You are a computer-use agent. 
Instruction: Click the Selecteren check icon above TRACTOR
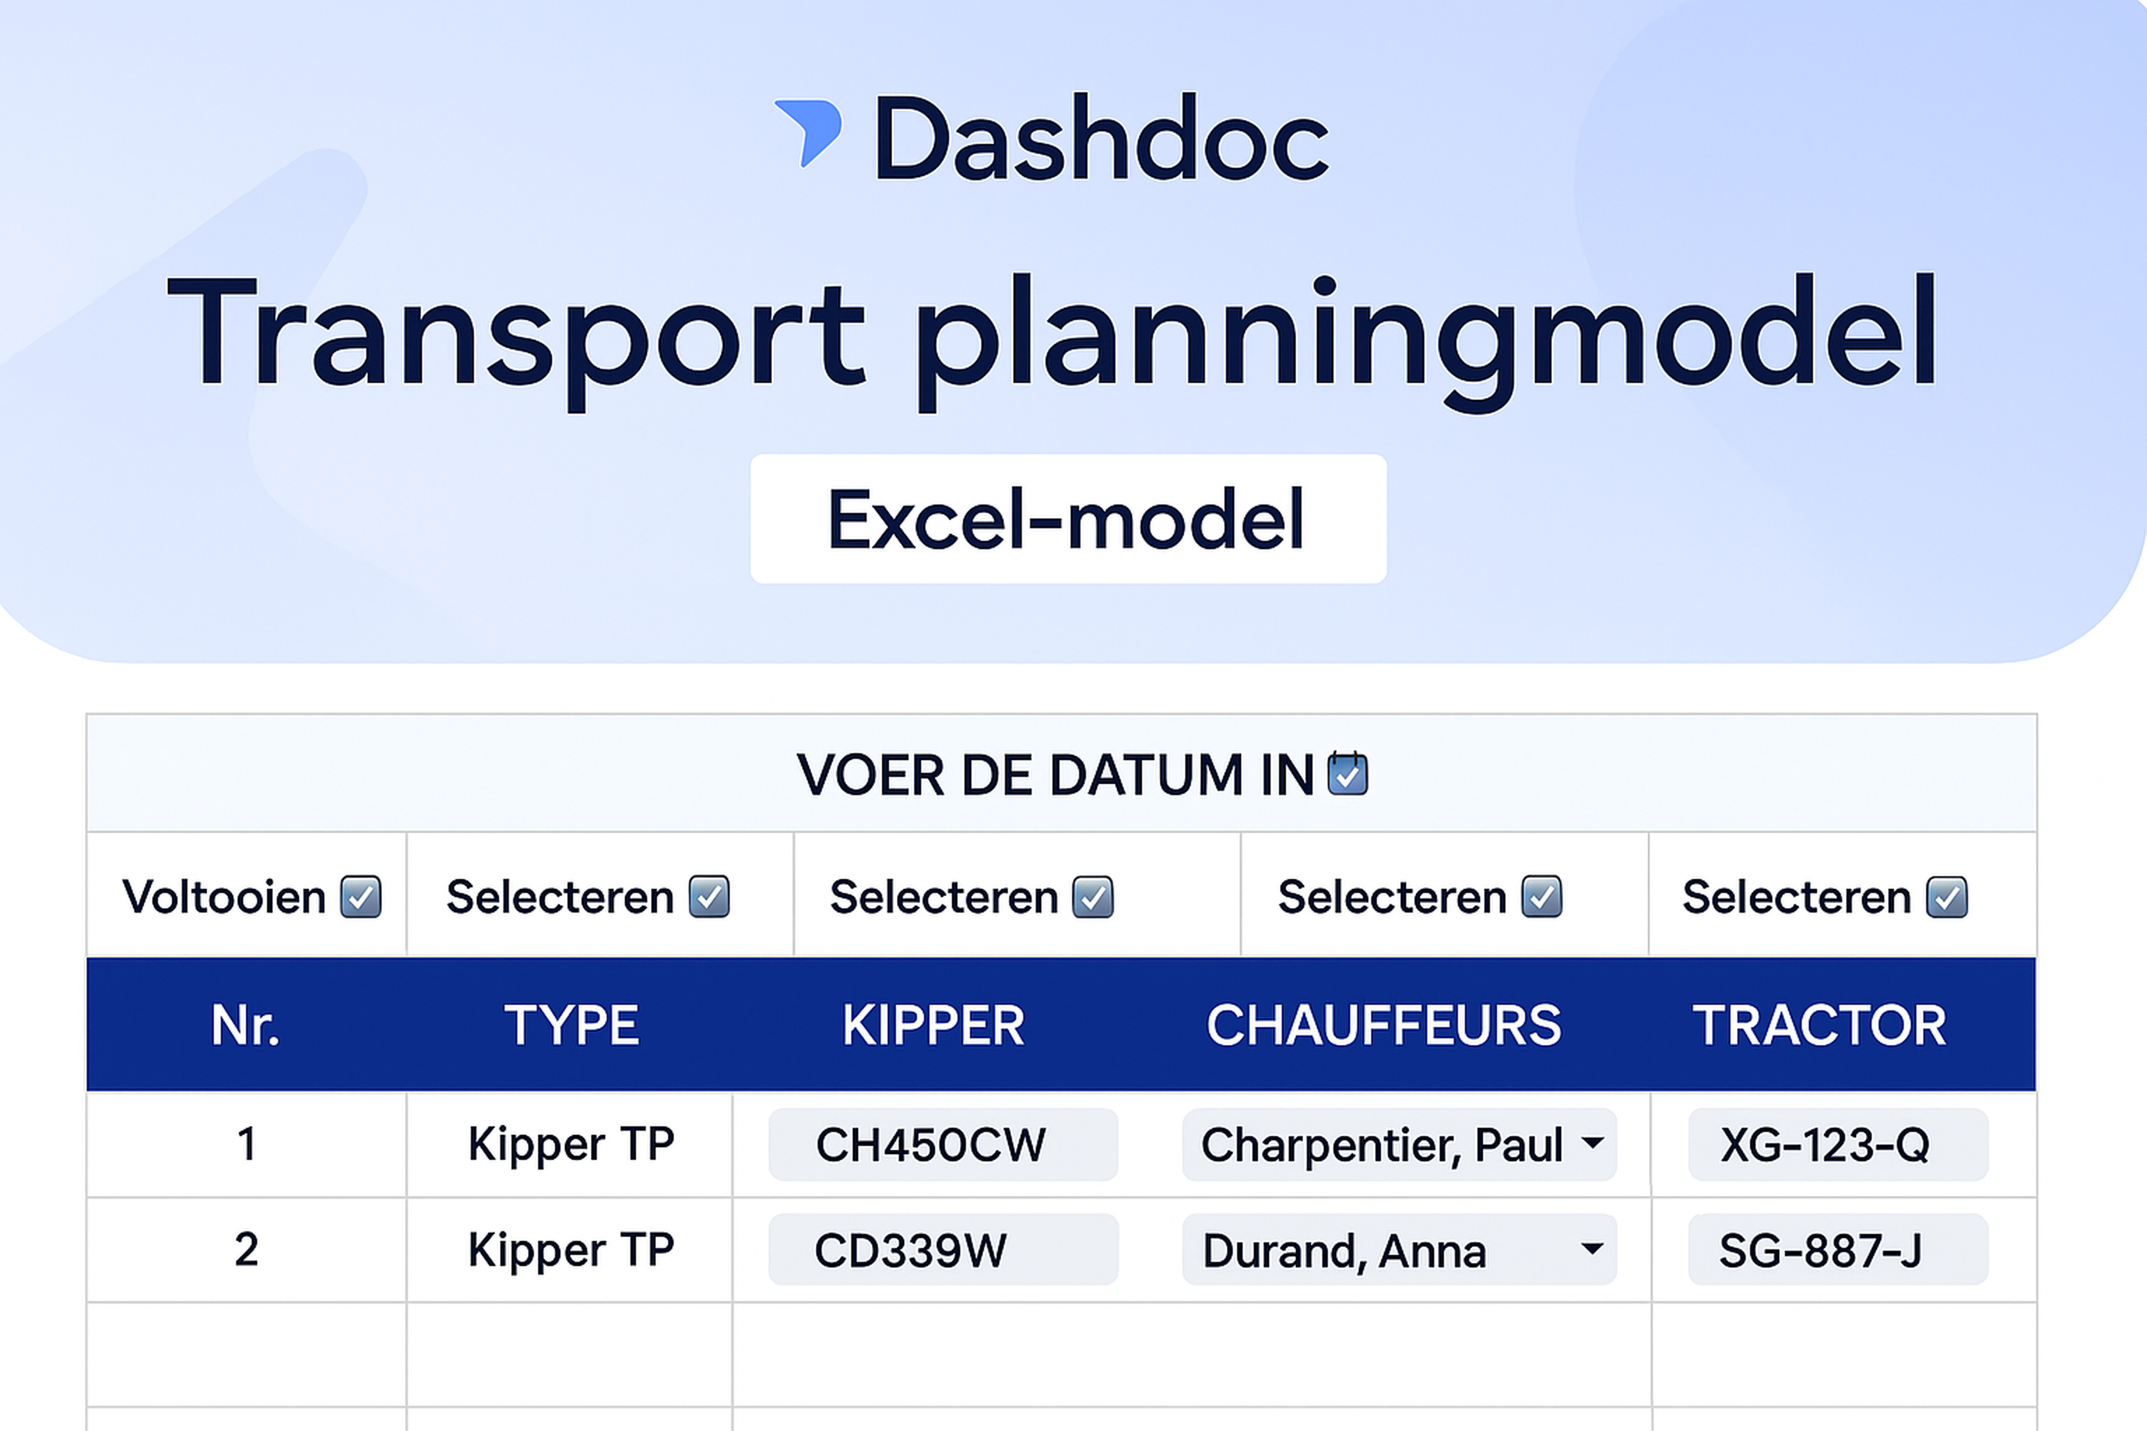1947,896
